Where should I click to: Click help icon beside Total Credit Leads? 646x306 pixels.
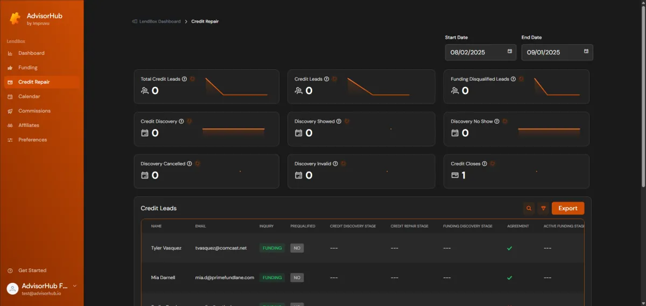(185, 79)
